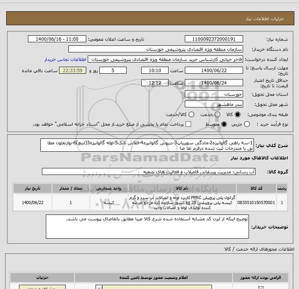Click the جزئیات column header in permits table
This screenshot has width=299, height=289.
[x=42, y=278]
